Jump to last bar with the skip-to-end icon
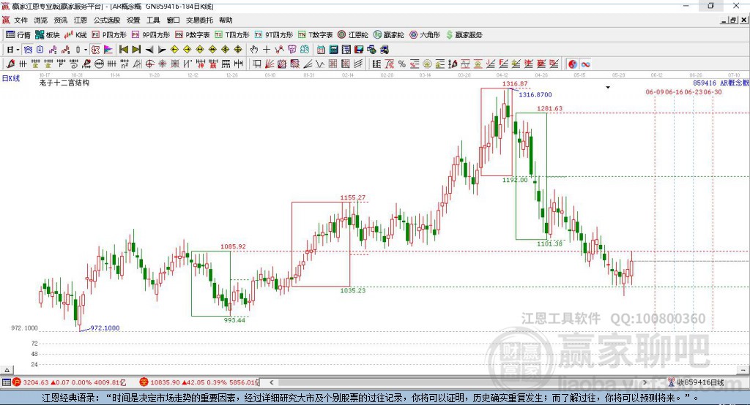 (136, 50)
